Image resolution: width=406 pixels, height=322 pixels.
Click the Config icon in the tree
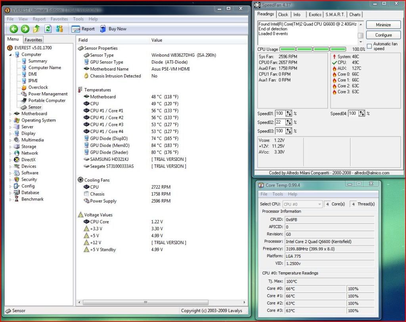point(17,186)
